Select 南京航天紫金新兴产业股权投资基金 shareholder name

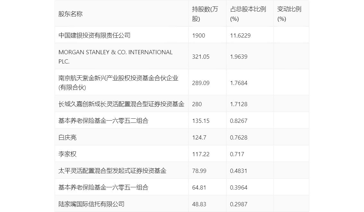coord(118,83)
